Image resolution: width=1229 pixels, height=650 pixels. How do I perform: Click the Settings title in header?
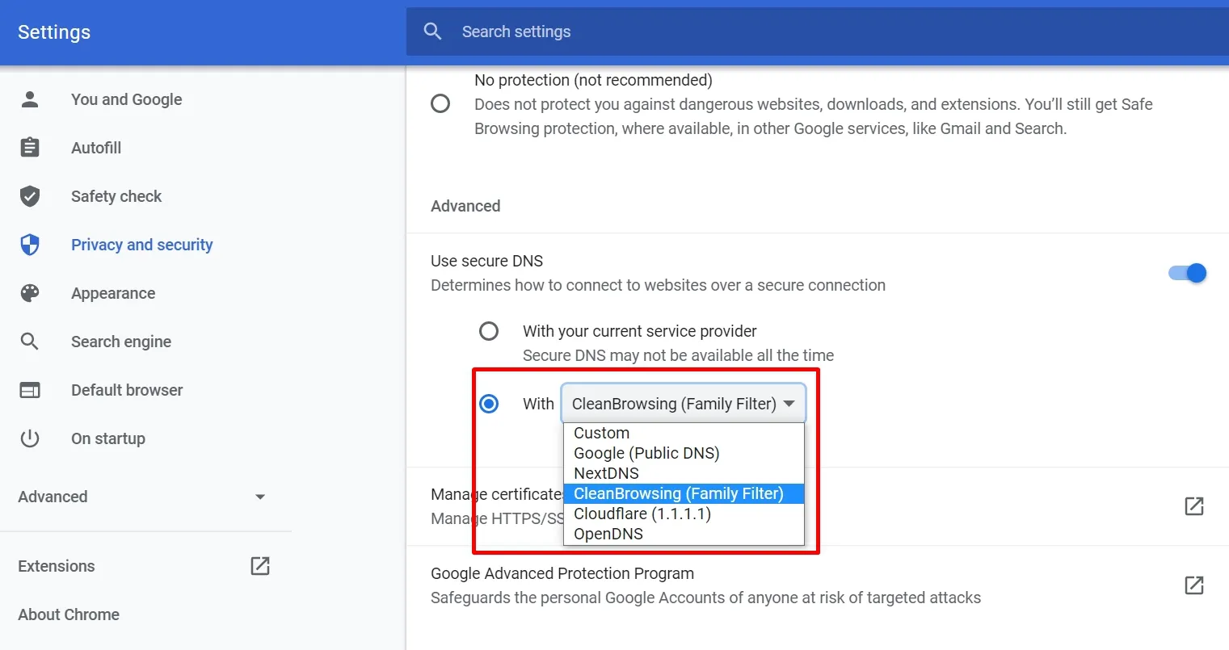(54, 32)
